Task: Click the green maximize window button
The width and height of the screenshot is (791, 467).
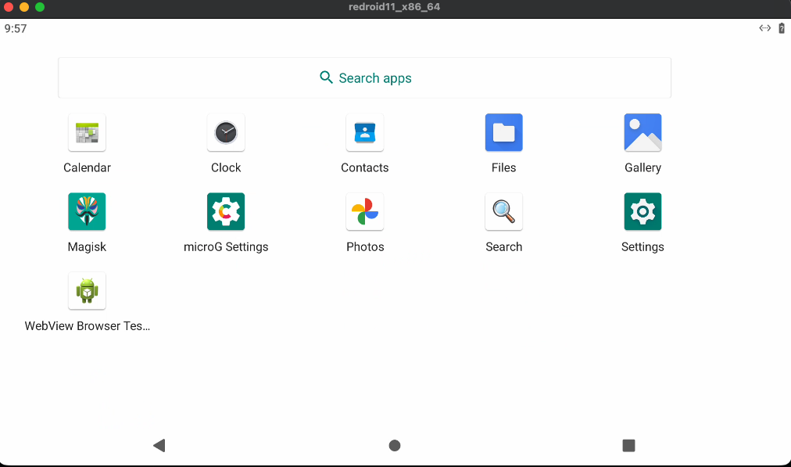Action: point(40,7)
